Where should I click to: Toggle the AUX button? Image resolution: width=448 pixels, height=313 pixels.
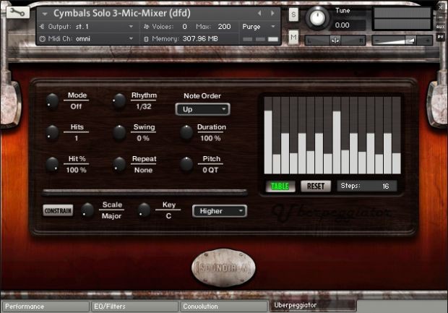440,27
